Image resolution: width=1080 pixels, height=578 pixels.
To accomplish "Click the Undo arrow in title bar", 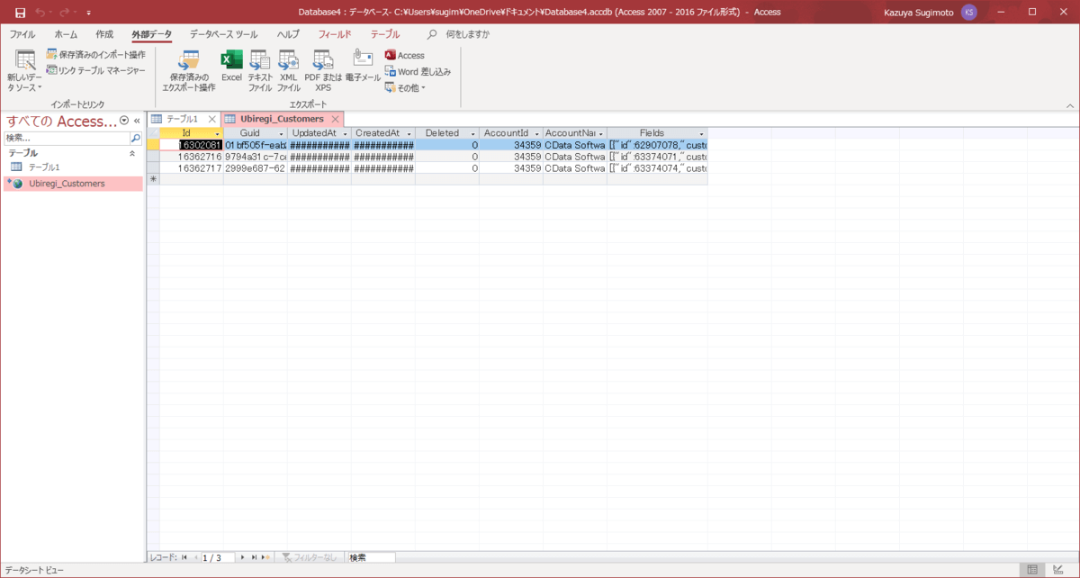I will (x=39, y=12).
